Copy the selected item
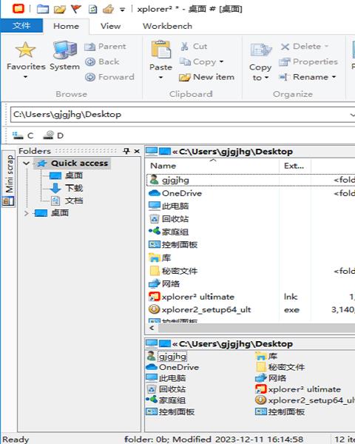This screenshot has width=355, height=444. click(198, 61)
